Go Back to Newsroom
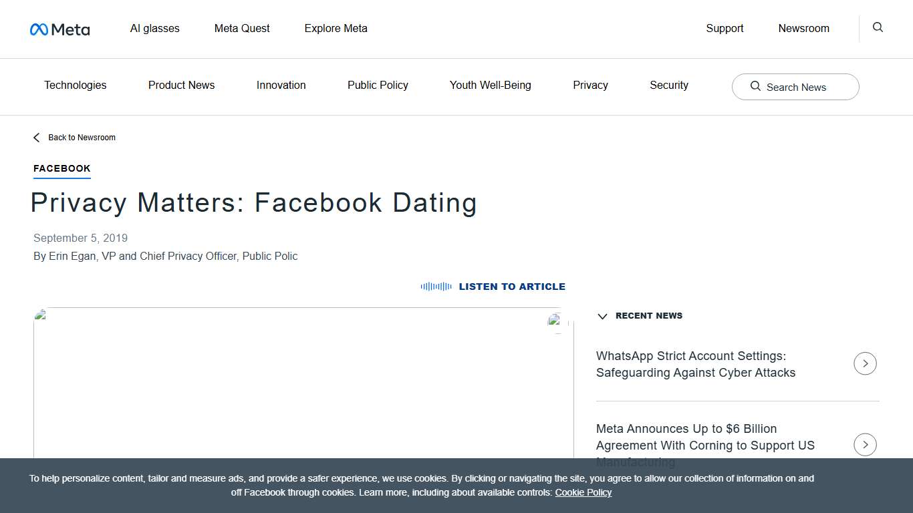Viewport: 913px width, 513px height. 82,137
